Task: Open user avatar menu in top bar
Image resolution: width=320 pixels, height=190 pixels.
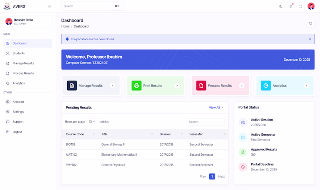Action: (311, 6)
